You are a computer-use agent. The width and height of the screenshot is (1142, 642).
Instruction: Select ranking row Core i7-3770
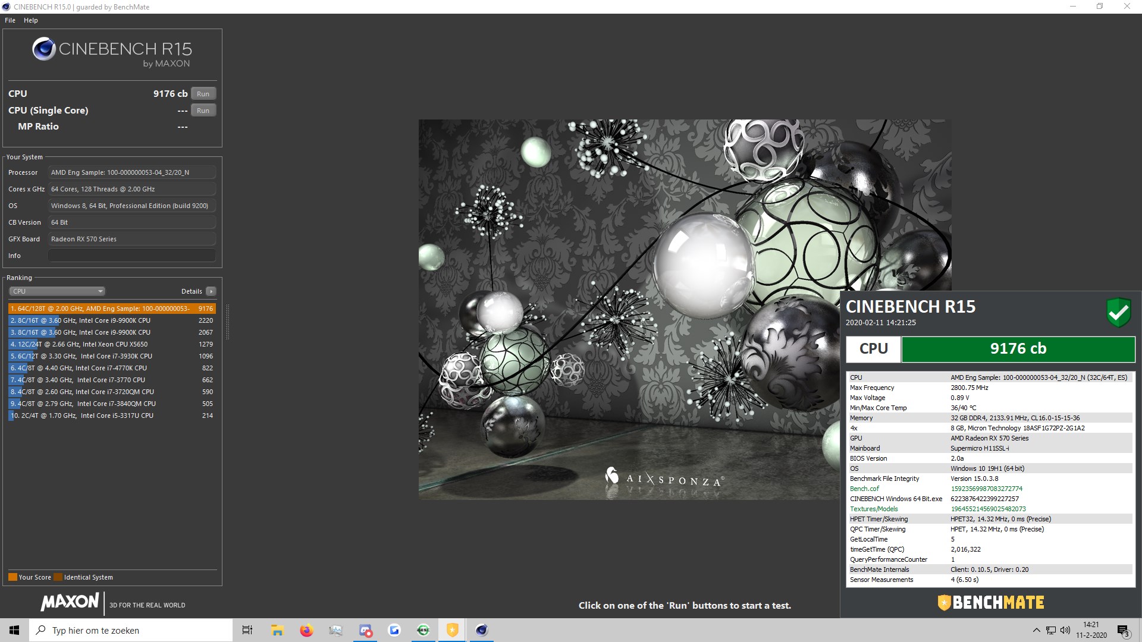coord(112,380)
